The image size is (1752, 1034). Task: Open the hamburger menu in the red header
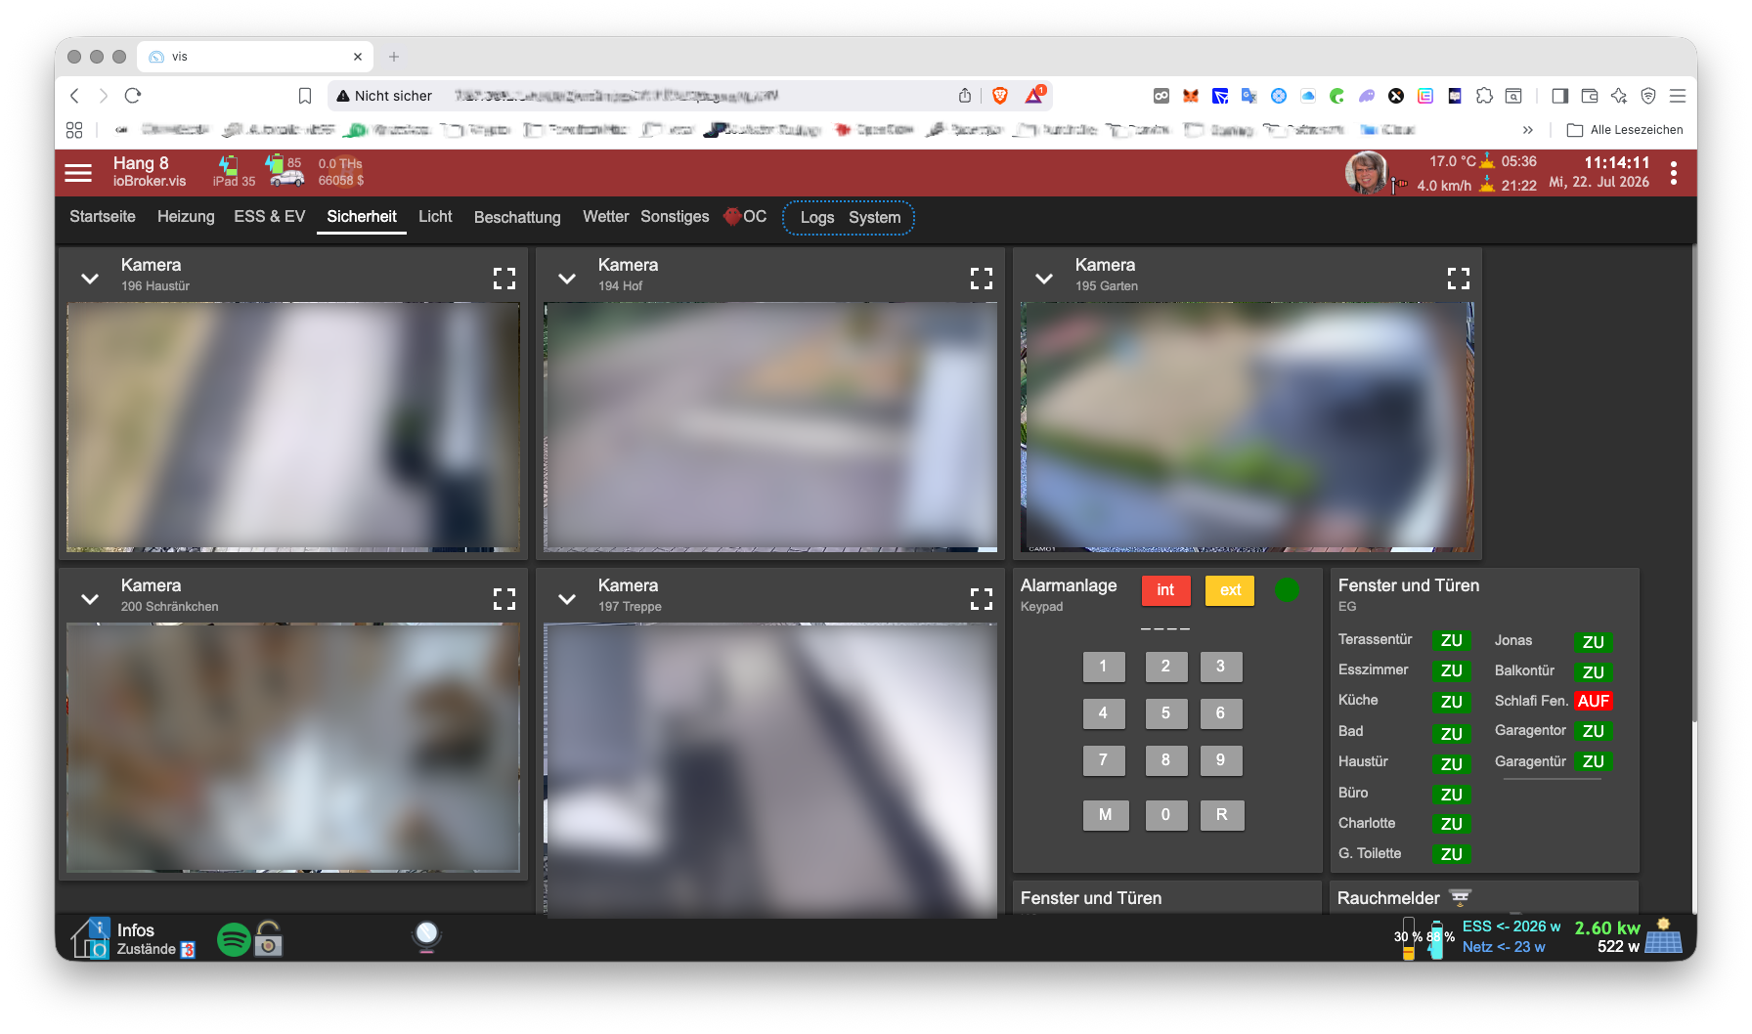coord(78,173)
